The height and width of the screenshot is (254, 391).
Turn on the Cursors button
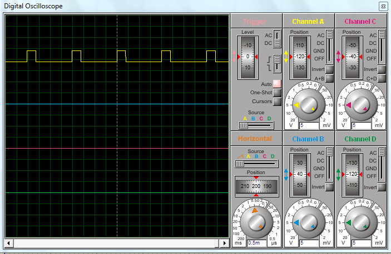(x=277, y=101)
